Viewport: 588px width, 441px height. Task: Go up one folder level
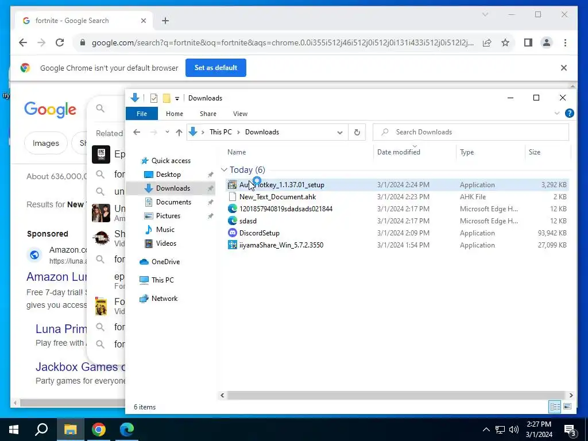coord(179,133)
